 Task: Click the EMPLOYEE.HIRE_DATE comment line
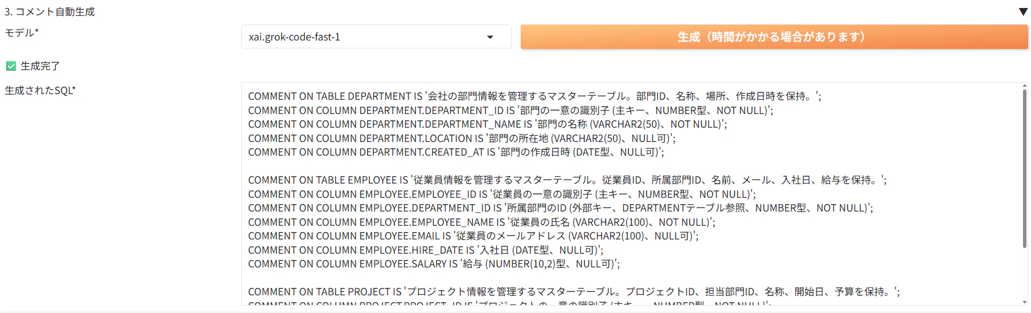coord(425,250)
